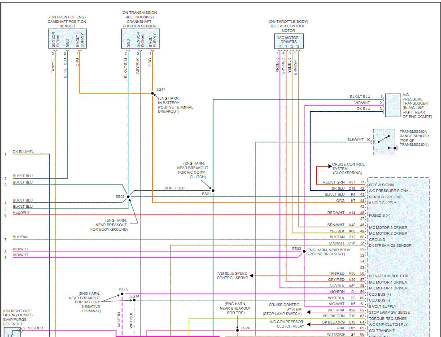The image size is (441, 337).
Task: Select the ORG K7 wire label
Action: pos(346,201)
